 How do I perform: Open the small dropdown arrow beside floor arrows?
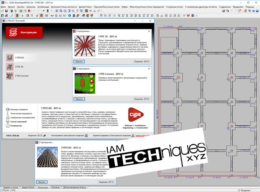(52, 11)
